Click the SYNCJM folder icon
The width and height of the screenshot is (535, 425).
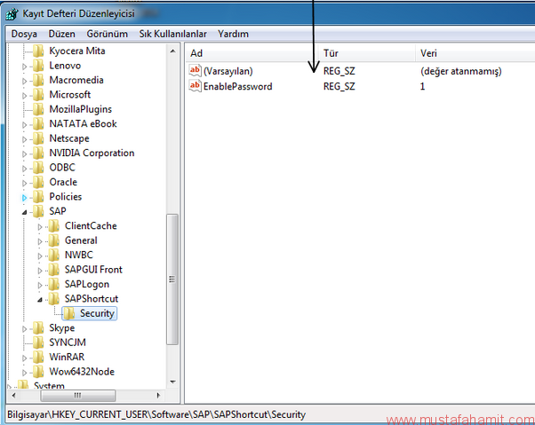point(38,342)
